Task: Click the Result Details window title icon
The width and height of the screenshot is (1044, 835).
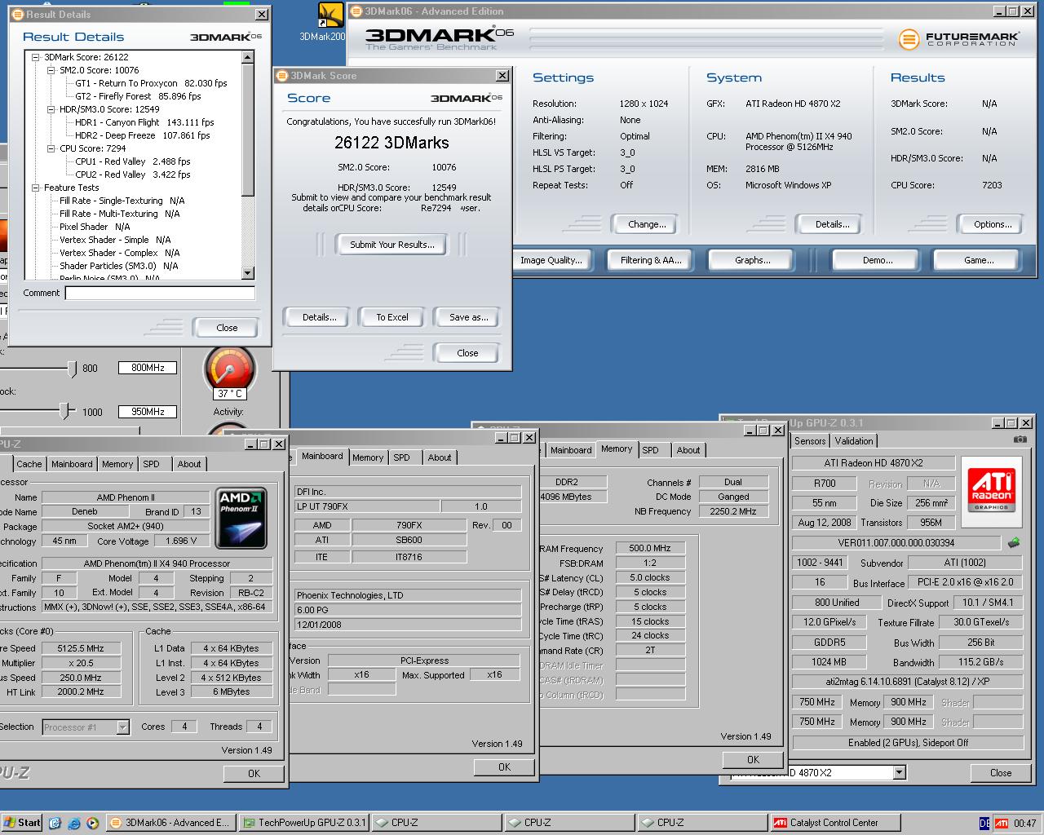Action: point(18,14)
